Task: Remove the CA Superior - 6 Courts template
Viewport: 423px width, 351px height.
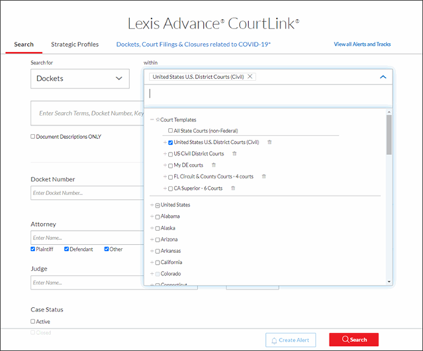Action: (x=233, y=188)
